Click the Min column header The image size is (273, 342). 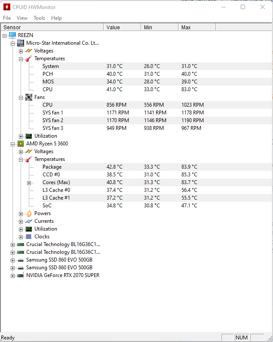[x=160, y=27]
